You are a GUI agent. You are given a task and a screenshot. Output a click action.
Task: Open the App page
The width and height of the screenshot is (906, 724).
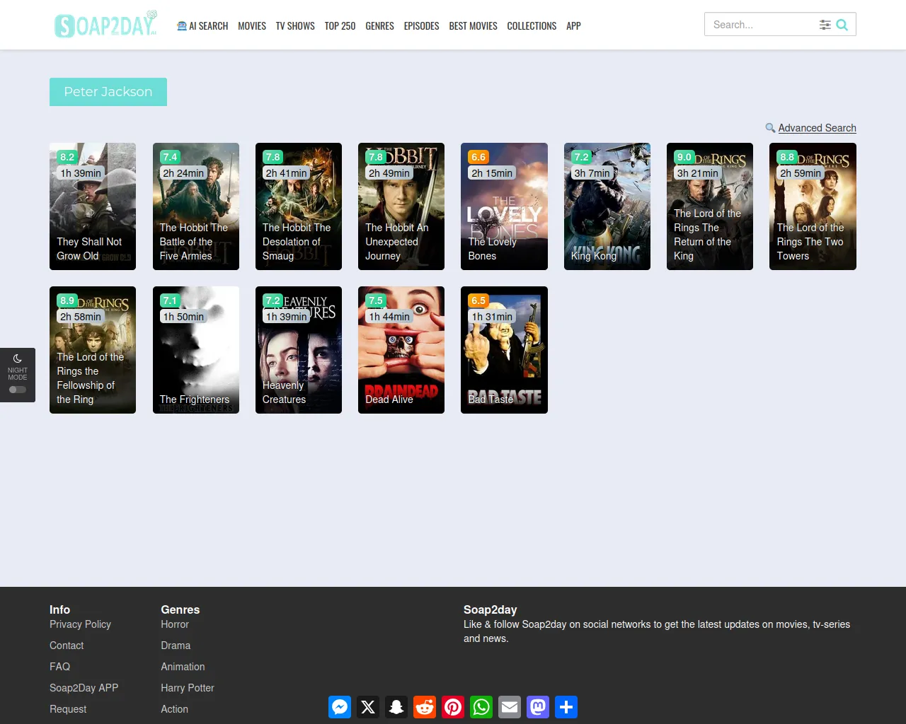pos(573,25)
